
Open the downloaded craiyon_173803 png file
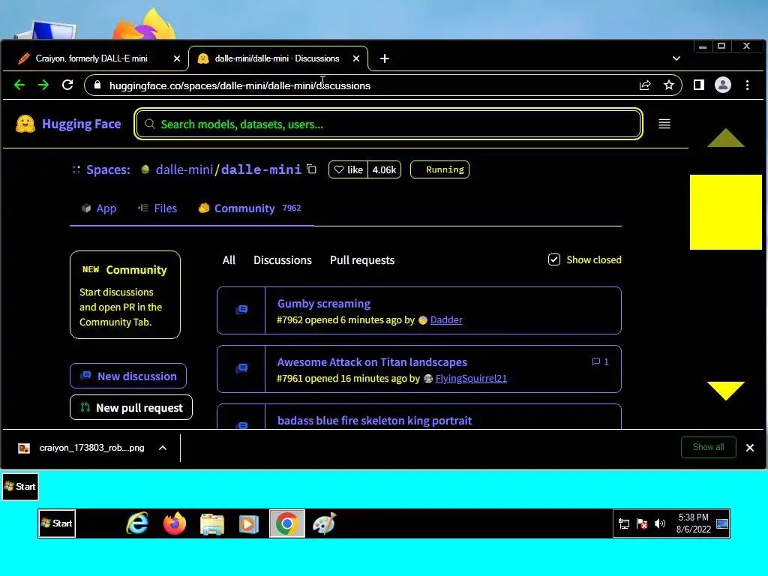81,448
